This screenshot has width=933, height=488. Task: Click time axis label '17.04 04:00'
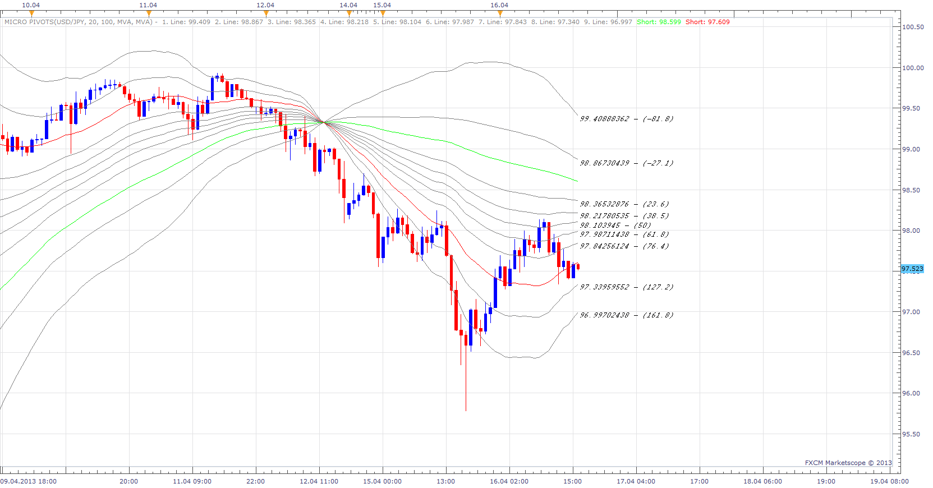click(x=636, y=481)
